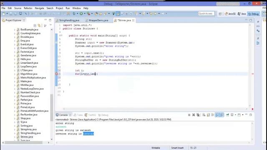Click the Save All toolbar icon
267x150 pixels.
click(15, 14)
